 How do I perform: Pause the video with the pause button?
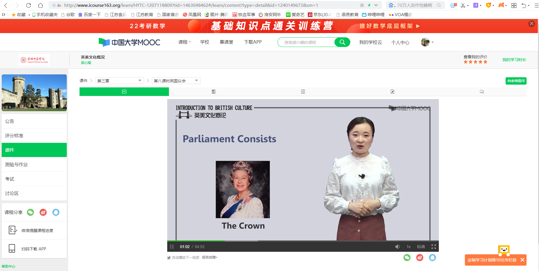[x=172, y=247]
